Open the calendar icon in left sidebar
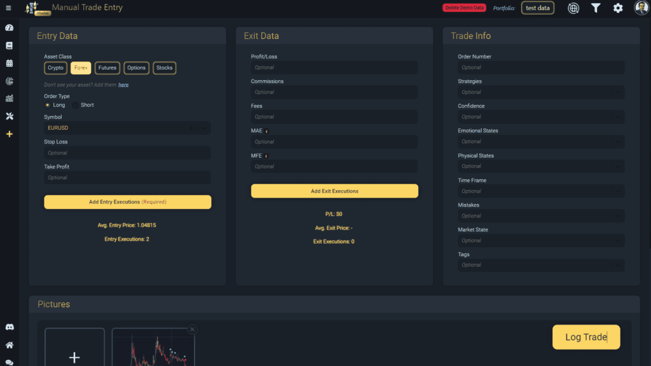 9,64
